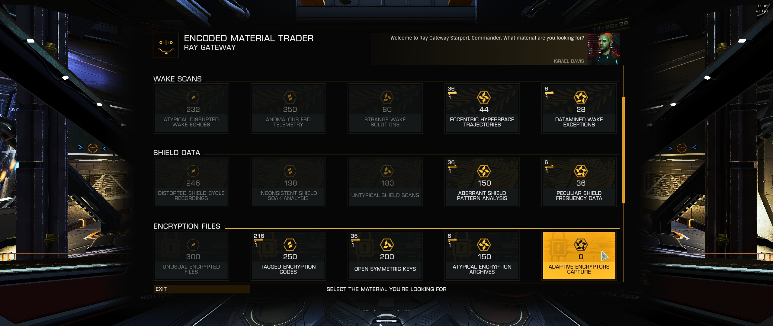Click the 246 count on Distorted Shield Cycle
Screen dimensions: 773x326
[193, 183]
